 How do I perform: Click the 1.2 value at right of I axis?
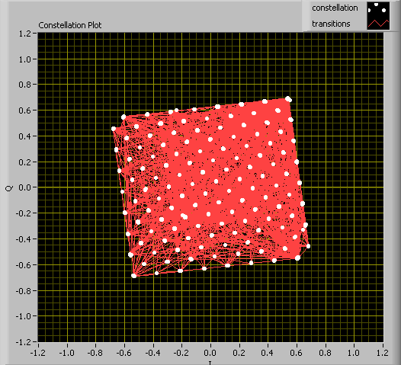coord(383,354)
